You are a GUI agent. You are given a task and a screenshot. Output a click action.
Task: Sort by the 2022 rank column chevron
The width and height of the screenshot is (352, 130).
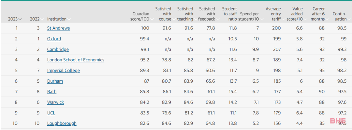pos(42,19)
